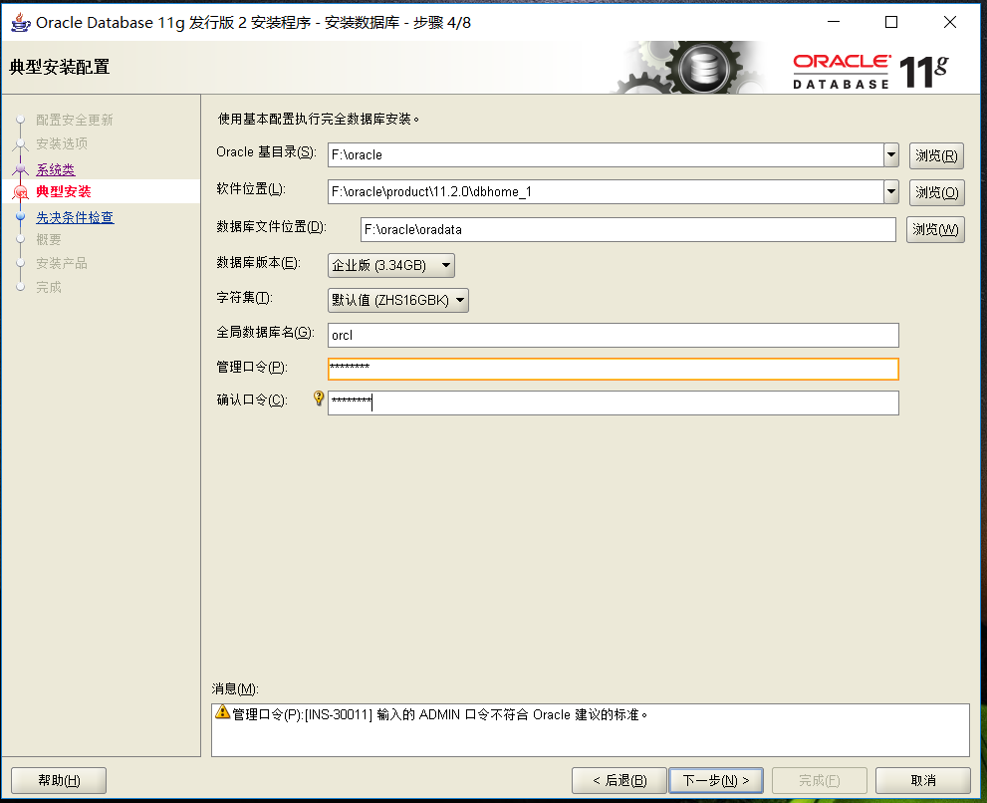Image resolution: width=987 pixels, height=803 pixels.
Task: Click the software location path field
Action: 606,192
